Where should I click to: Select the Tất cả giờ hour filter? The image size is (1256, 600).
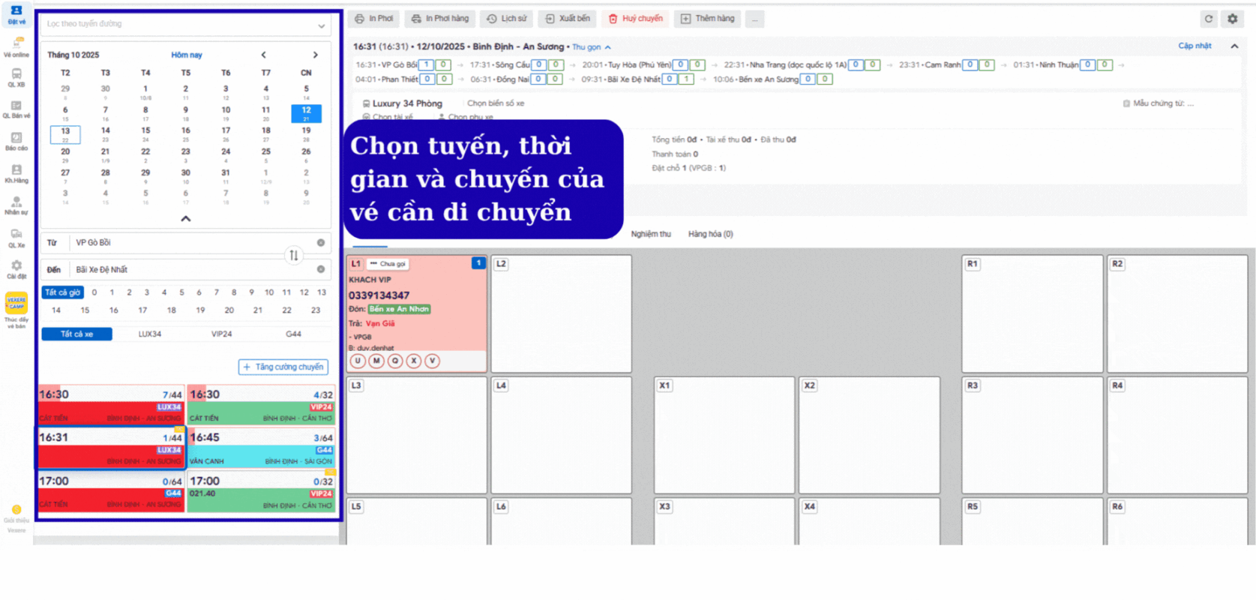tap(62, 292)
